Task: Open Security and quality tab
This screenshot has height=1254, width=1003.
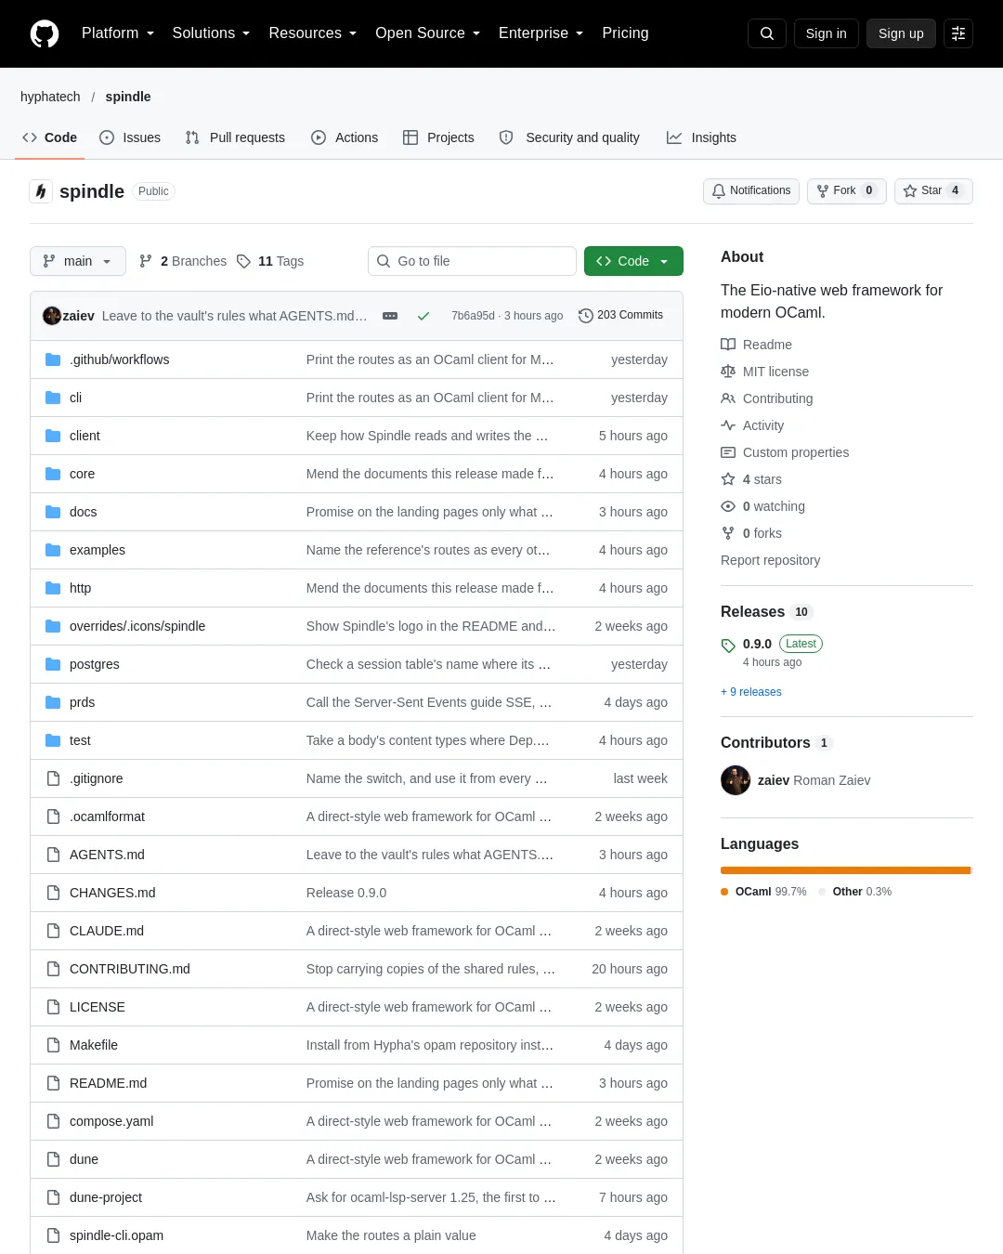Action: point(569,137)
